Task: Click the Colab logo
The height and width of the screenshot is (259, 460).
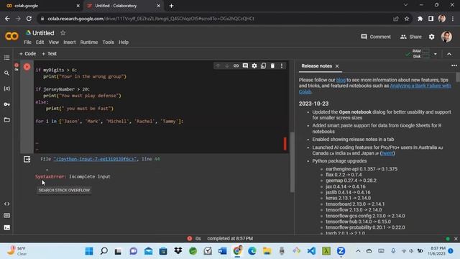Action: tap(11, 37)
